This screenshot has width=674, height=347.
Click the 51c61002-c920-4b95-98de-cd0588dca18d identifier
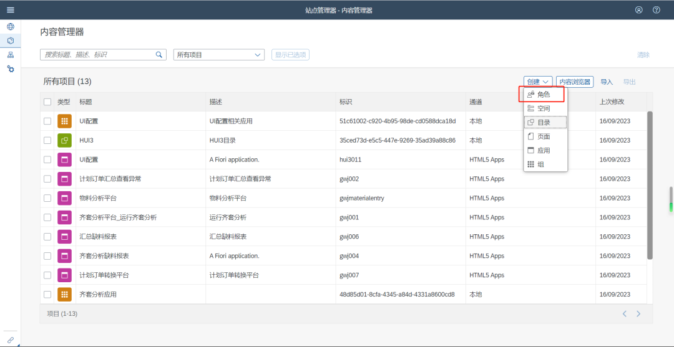click(x=398, y=121)
